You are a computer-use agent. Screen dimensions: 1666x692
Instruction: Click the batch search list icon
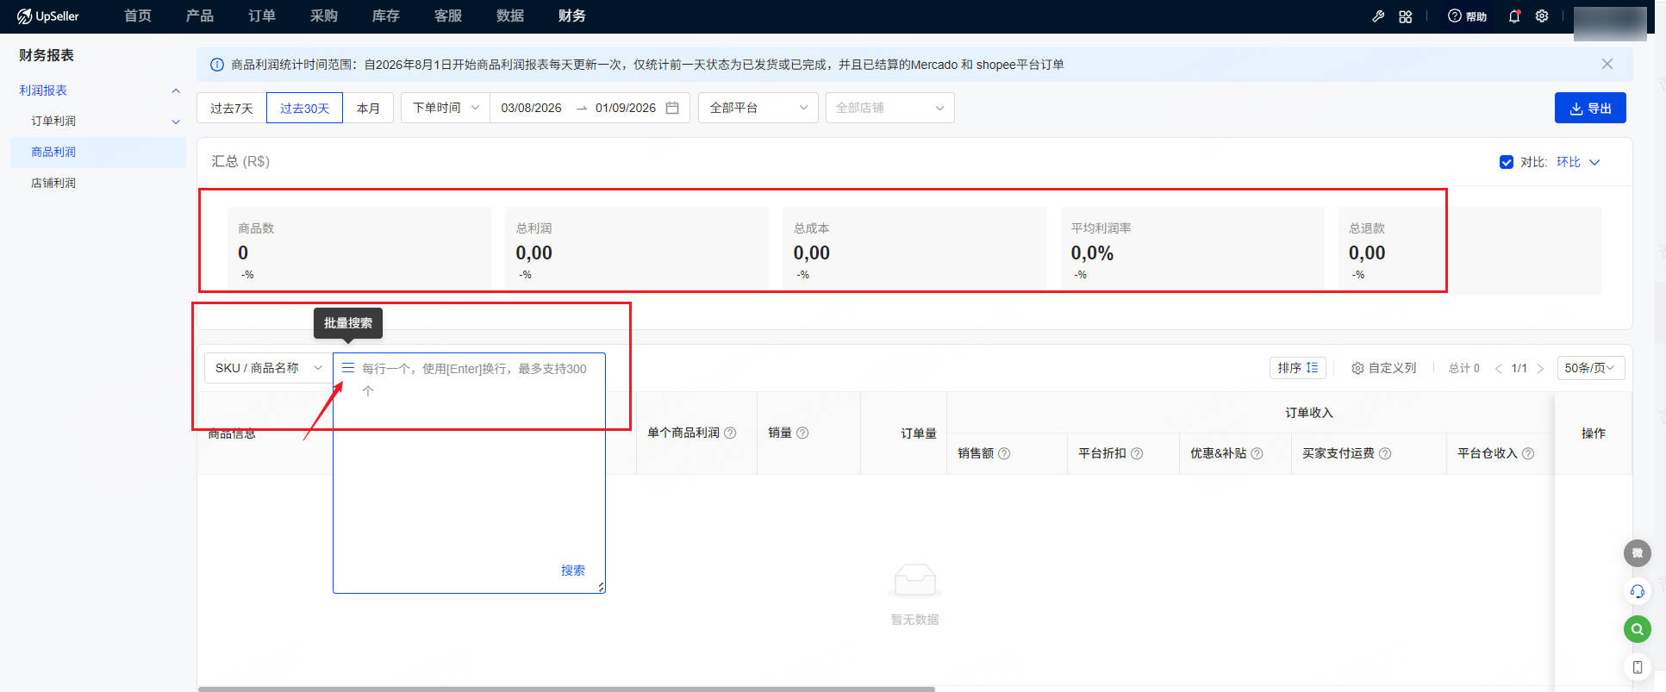point(348,368)
